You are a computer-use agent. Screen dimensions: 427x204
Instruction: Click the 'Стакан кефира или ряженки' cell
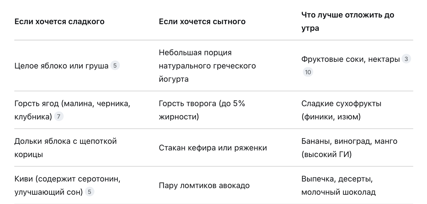(x=213, y=148)
